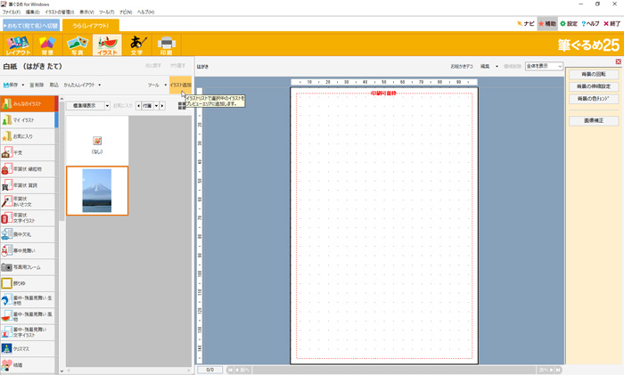Open the 背景 (Background) tool
The width and height of the screenshot is (624, 375).
[x=47, y=45]
